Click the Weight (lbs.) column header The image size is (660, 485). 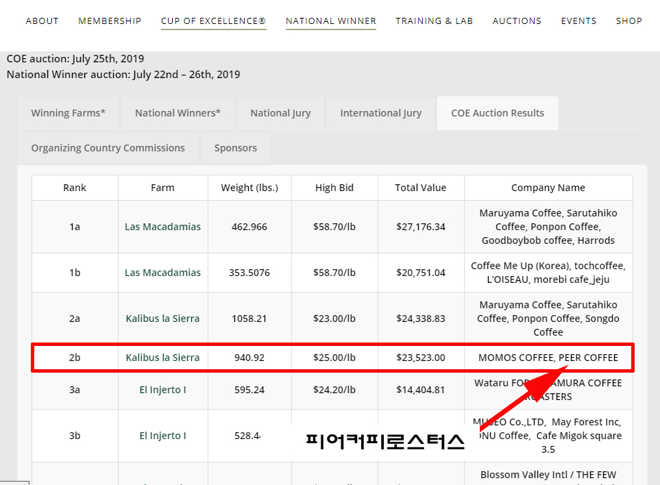click(x=249, y=188)
